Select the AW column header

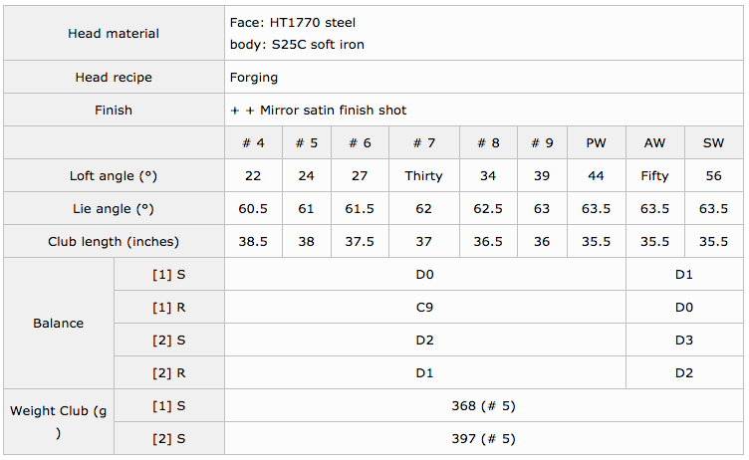pyautogui.click(x=654, y=142)
